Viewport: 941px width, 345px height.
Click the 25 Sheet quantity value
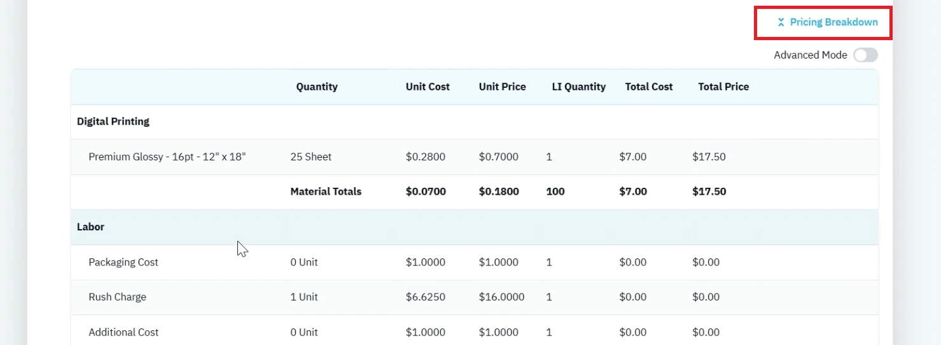[310, 157]
